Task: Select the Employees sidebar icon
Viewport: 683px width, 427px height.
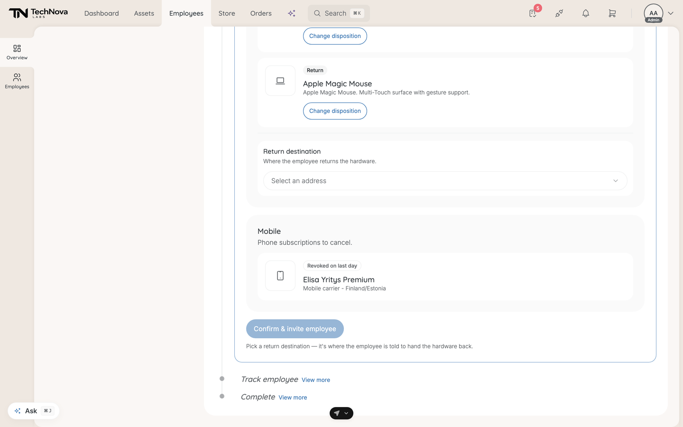Action: (x=17, y=81)
